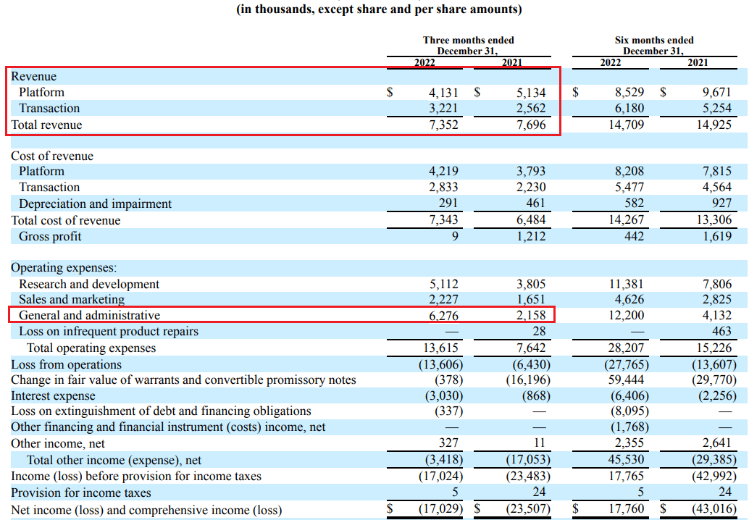Screen dimensions: 749x520
Task: Click the Transaction revenue row
Action: [x=49, y=108]
